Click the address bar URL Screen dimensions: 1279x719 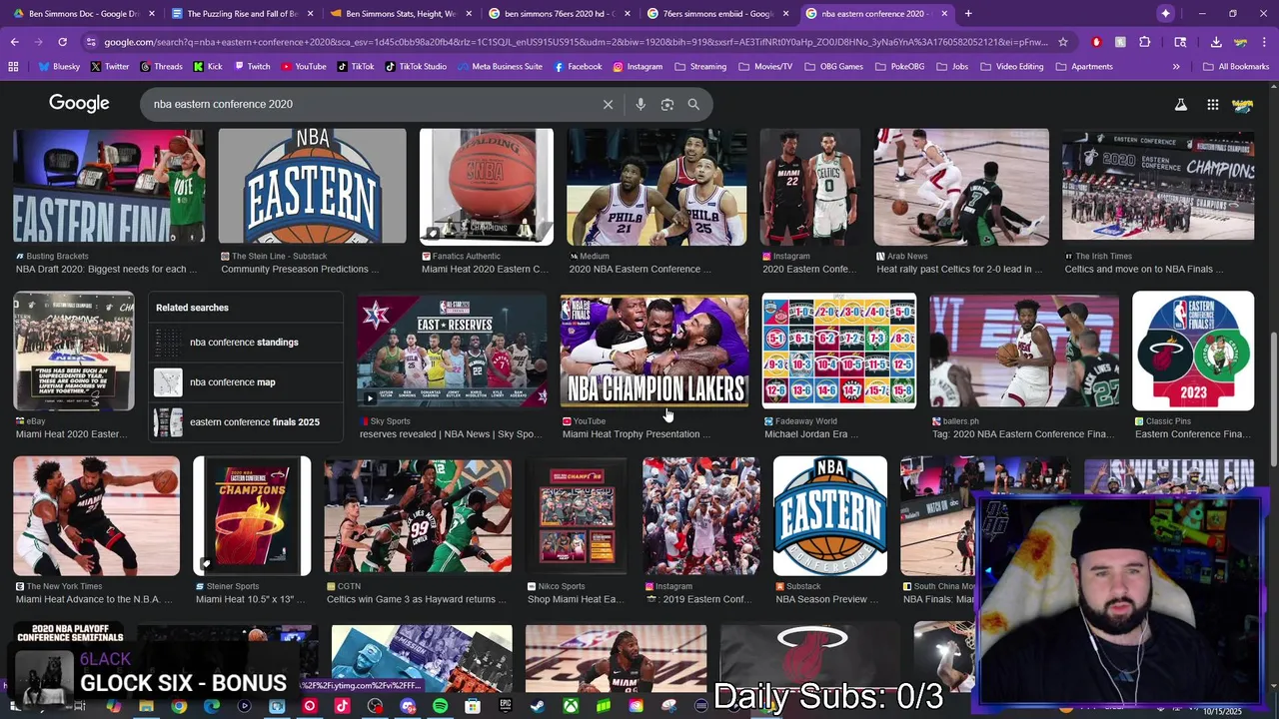tap(576, 42)
